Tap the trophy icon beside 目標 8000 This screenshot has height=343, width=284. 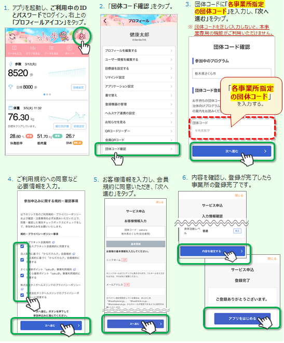pyautogui.click(x=10, y=87)
